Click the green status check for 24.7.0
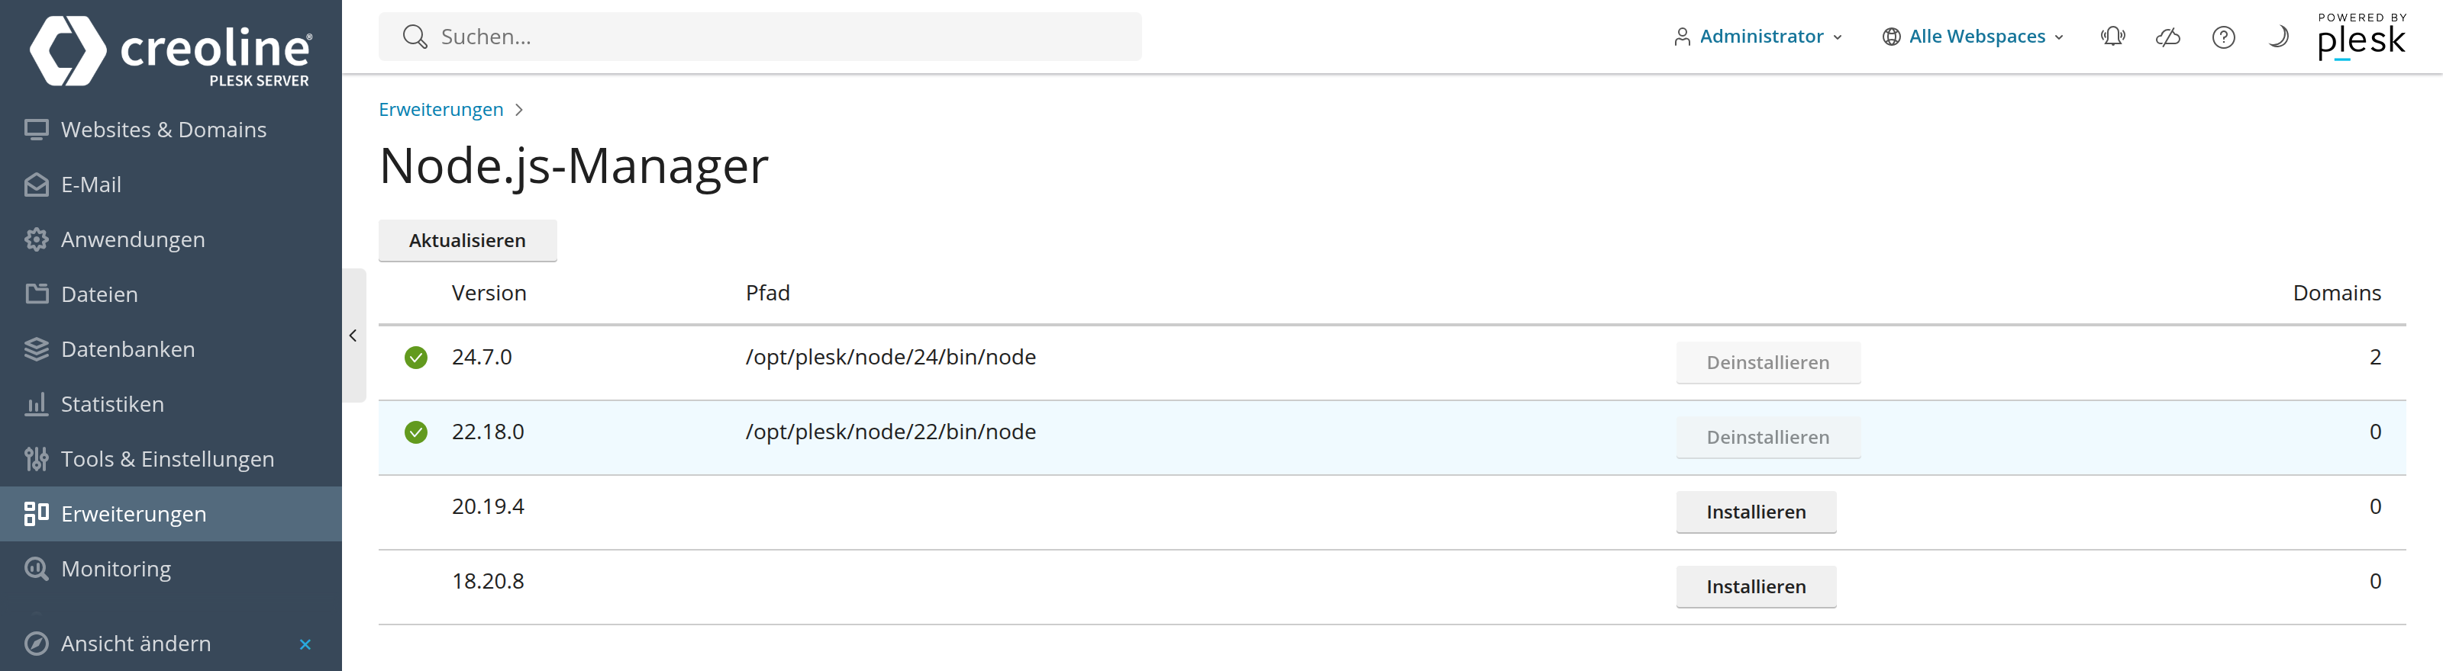Screen dimensions: 2443x671 click(415, 358)
